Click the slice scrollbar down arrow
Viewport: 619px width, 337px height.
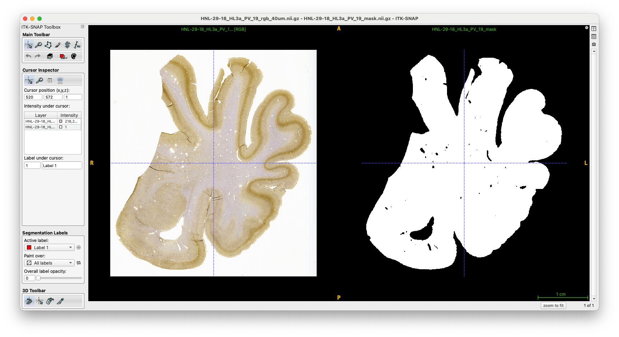594,299
